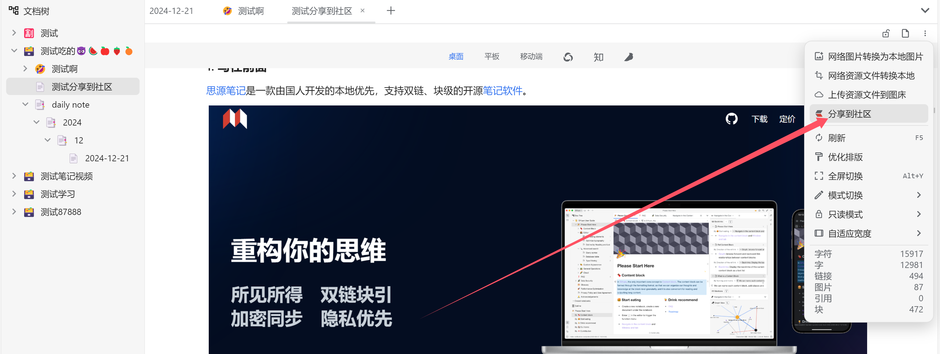Click the GitHub icon in the banner
Image resolution: width=940 pixels, height=354 pixels.
pos(731,119)
